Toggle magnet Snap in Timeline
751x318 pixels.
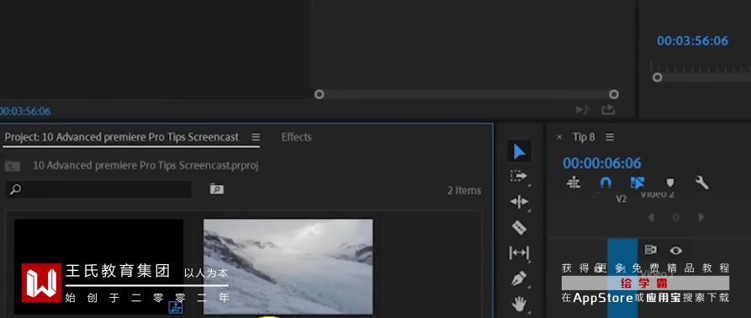(606, 183)
